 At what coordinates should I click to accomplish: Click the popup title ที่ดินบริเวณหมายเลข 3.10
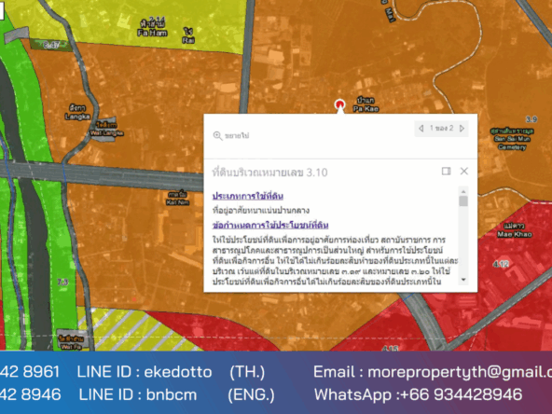[x=269, y=172]
